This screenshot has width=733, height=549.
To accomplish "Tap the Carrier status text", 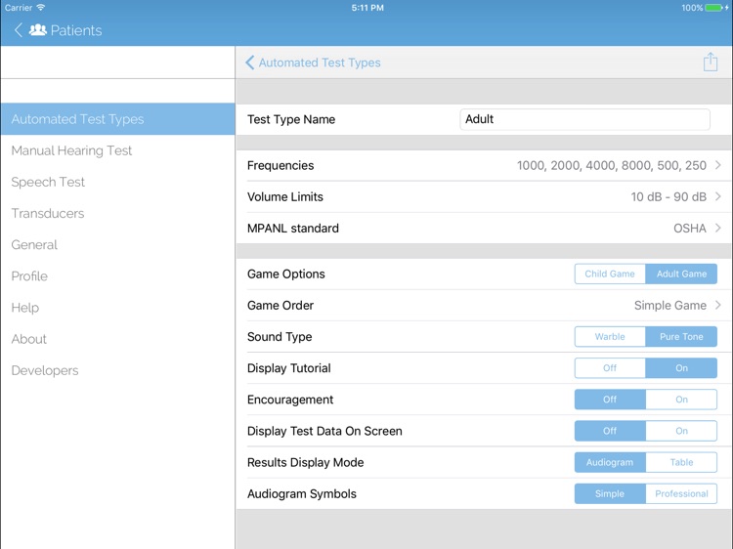I will tap(19, 8).
